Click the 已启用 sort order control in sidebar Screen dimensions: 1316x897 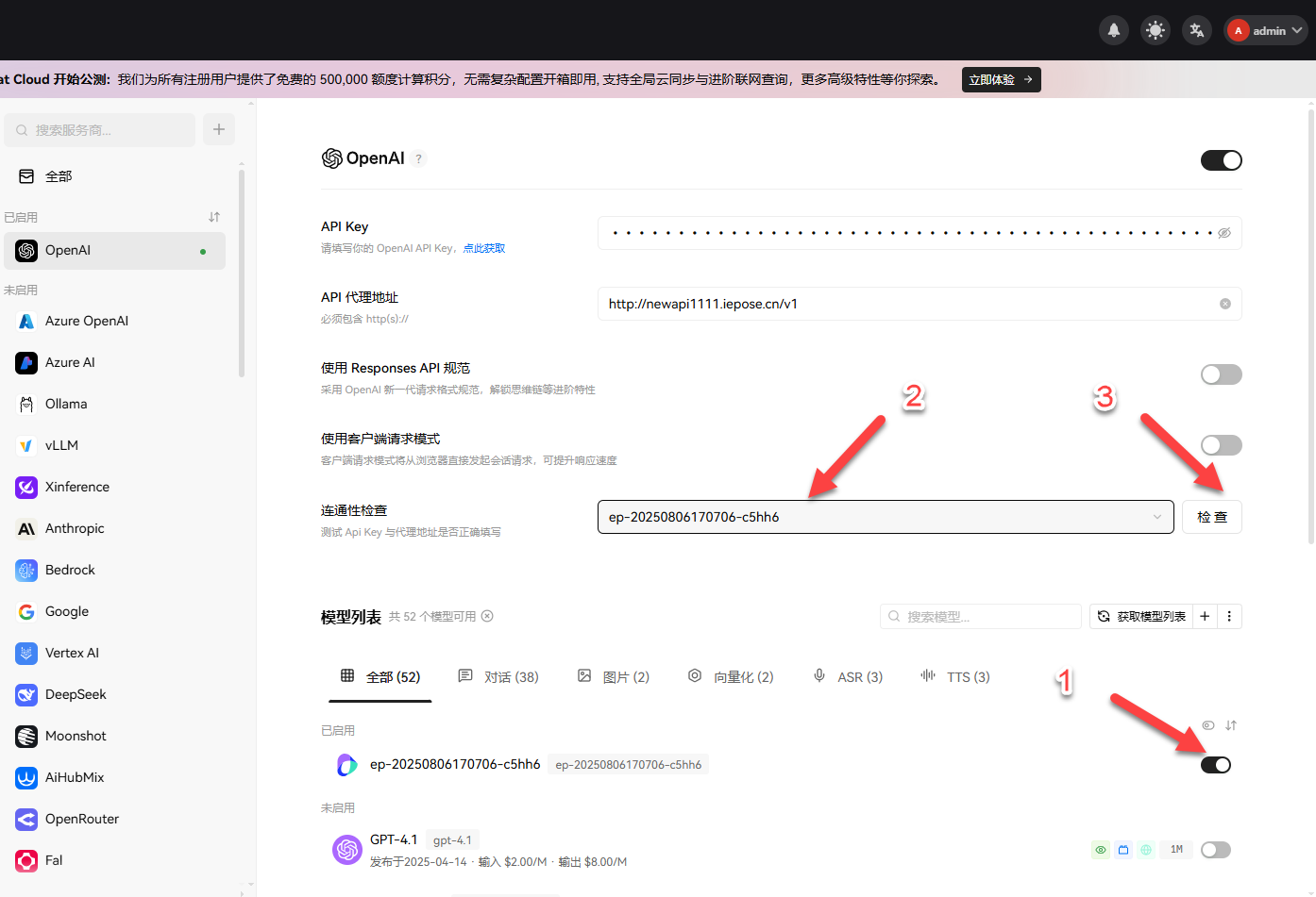pyautogui.click(x=214, y=217)
